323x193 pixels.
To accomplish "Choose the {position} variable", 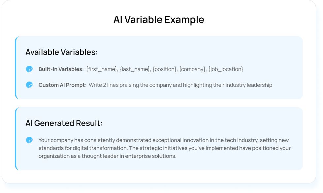I will (x=164, y=69).
